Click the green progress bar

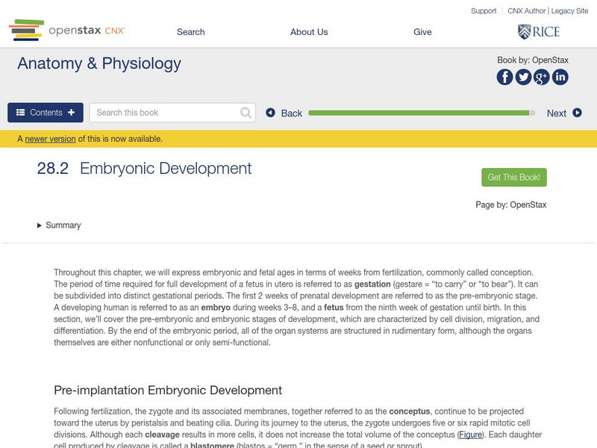coord(418,112)
